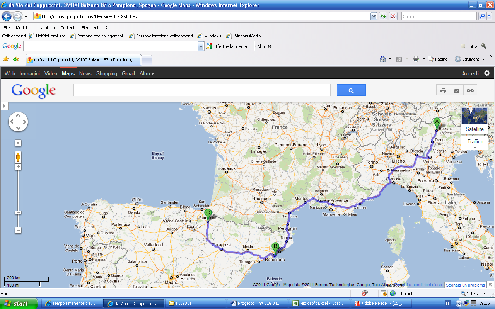Go to Google News link
495x309 pixels.
[x=85, y=73]
